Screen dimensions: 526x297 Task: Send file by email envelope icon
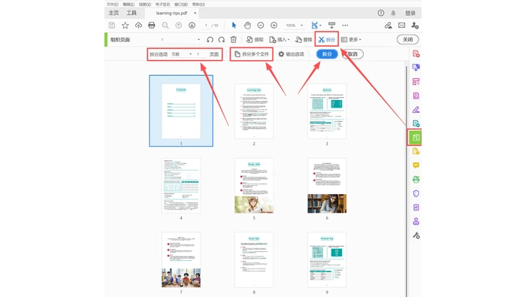tap(401, 25)
